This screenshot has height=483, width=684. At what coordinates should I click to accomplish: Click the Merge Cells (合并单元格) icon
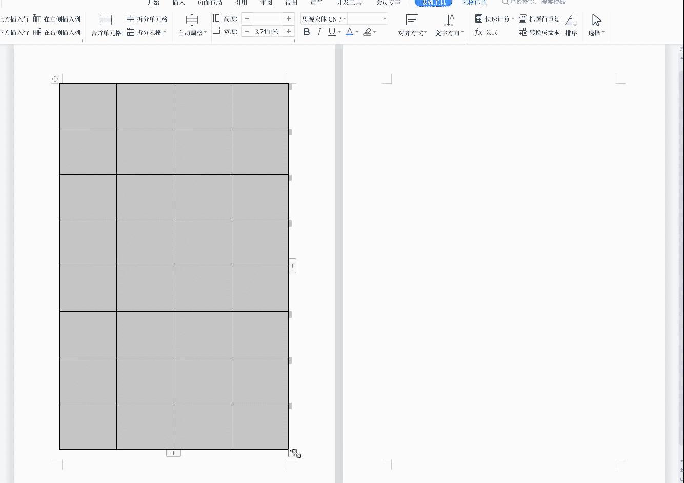(x=106, y=21)
